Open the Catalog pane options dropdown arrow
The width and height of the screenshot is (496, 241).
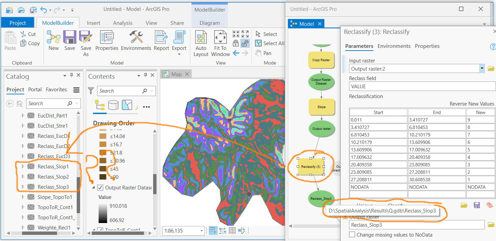(65, 75)
